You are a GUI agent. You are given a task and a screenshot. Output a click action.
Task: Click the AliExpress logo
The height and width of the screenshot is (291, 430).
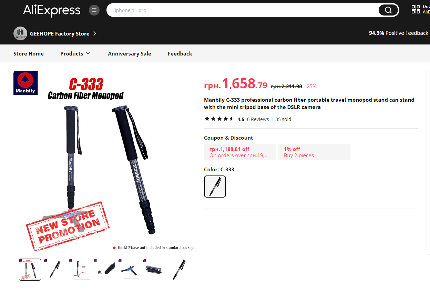52,10
